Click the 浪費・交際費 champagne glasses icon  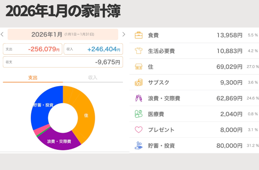138,98
